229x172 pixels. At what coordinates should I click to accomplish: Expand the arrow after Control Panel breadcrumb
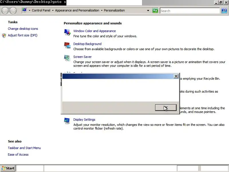click(53, 10)
